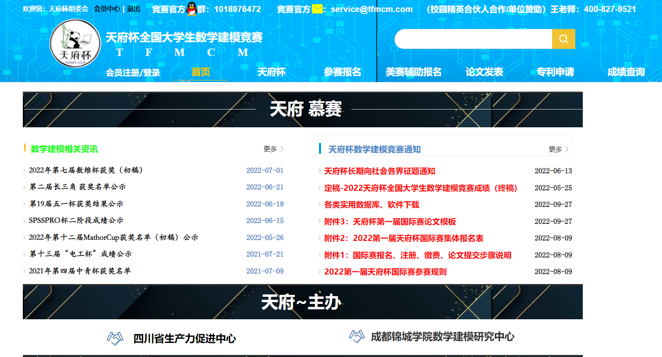Focus the white search input field
This screenshot has height=357, width=662.
(x=473, y=39)
